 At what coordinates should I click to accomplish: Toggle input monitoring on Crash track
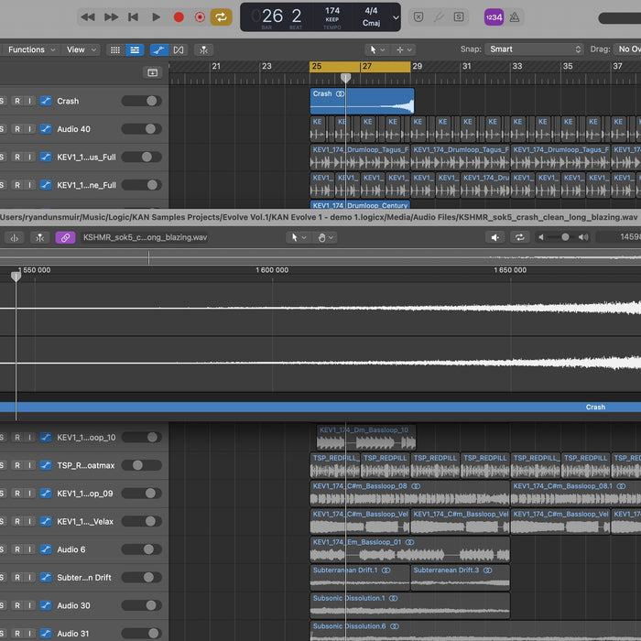tap(29, 101)
